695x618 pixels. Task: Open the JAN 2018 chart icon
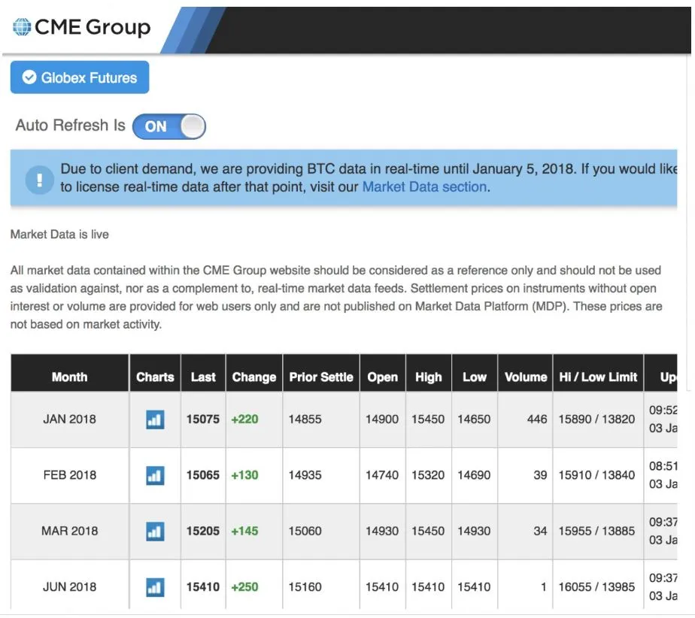155,419
